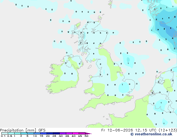Click the '1' value over East Anglia
This screenshot has height=137, width=177.
click(x=122, y=84)
